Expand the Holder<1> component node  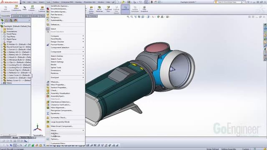pyautogui.click(x=2, y=45)
